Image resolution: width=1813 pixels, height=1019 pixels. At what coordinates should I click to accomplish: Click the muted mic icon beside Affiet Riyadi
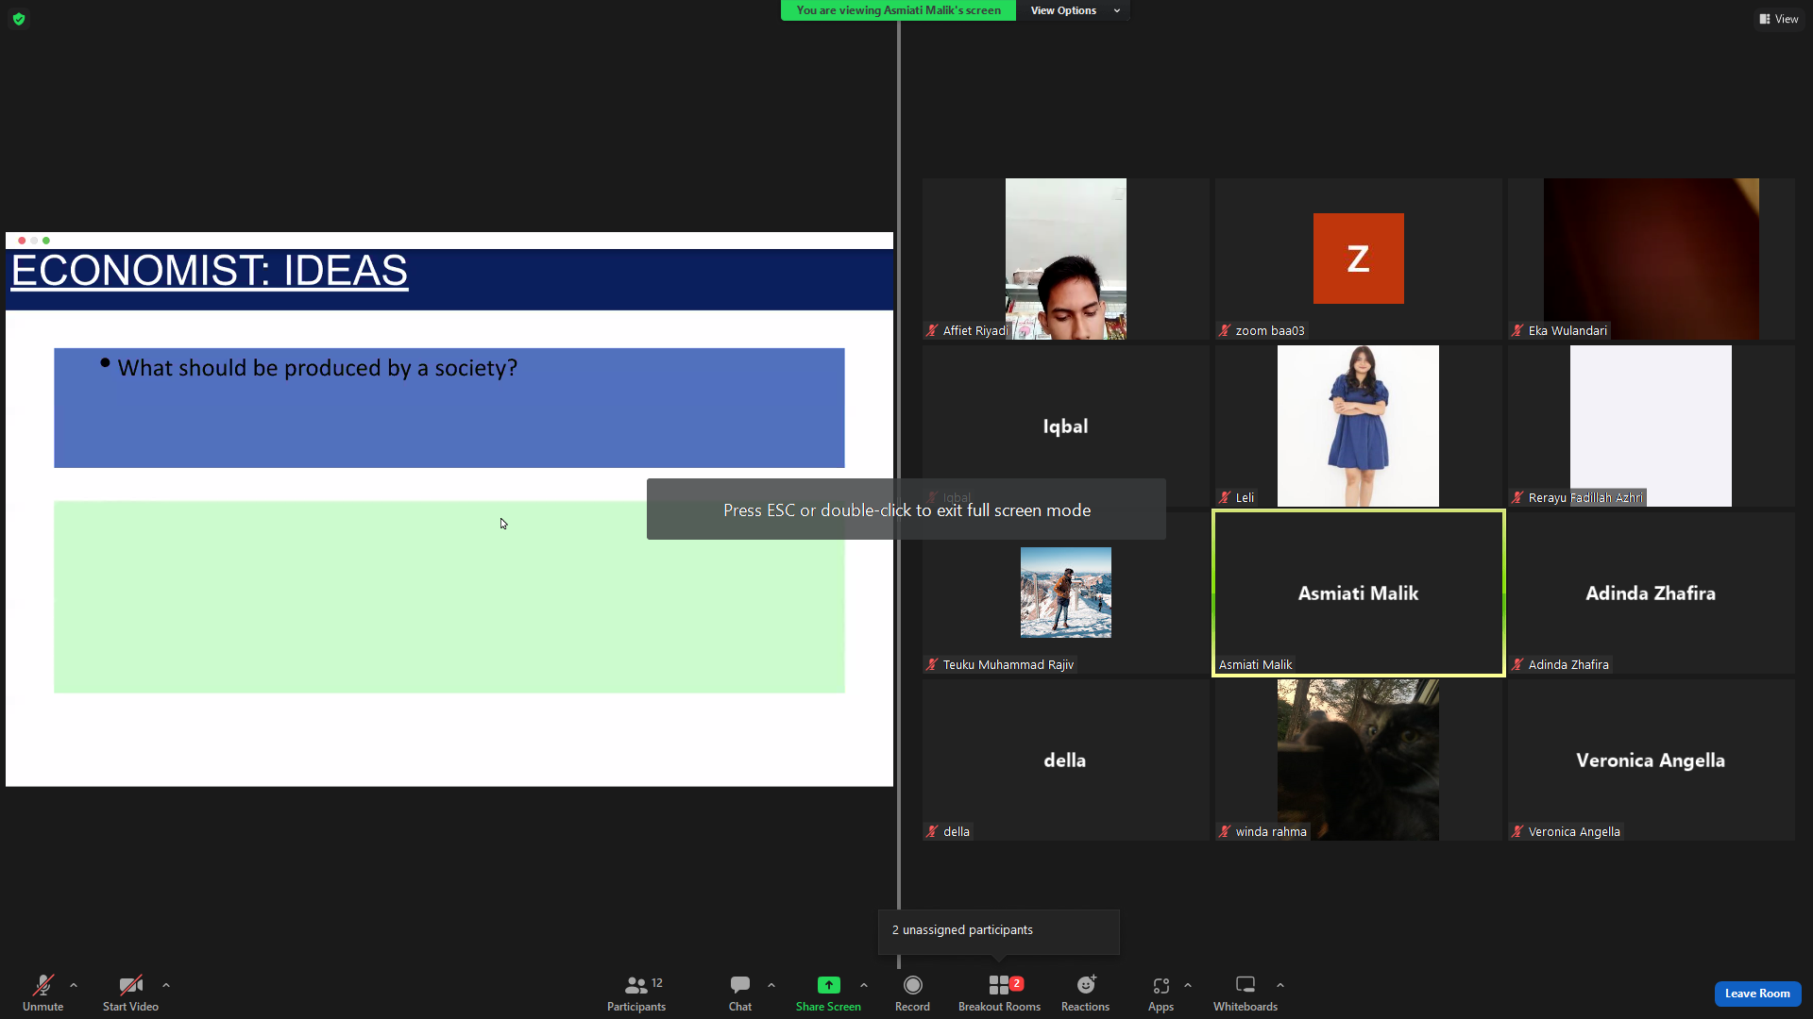click(x=932, y=330)
